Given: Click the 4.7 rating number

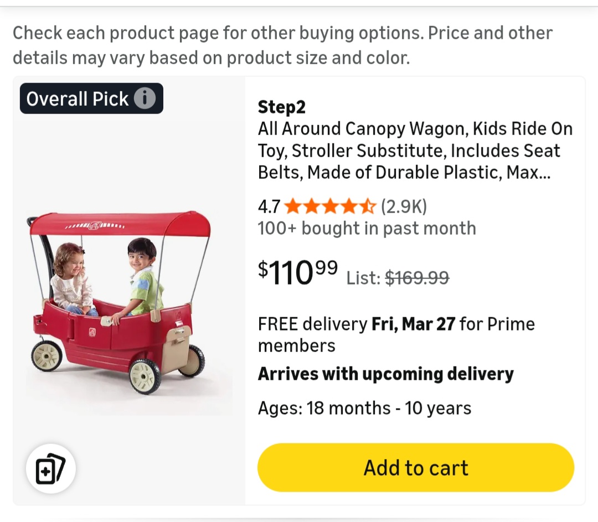Looking at the screenshot, I should point(269,207).
